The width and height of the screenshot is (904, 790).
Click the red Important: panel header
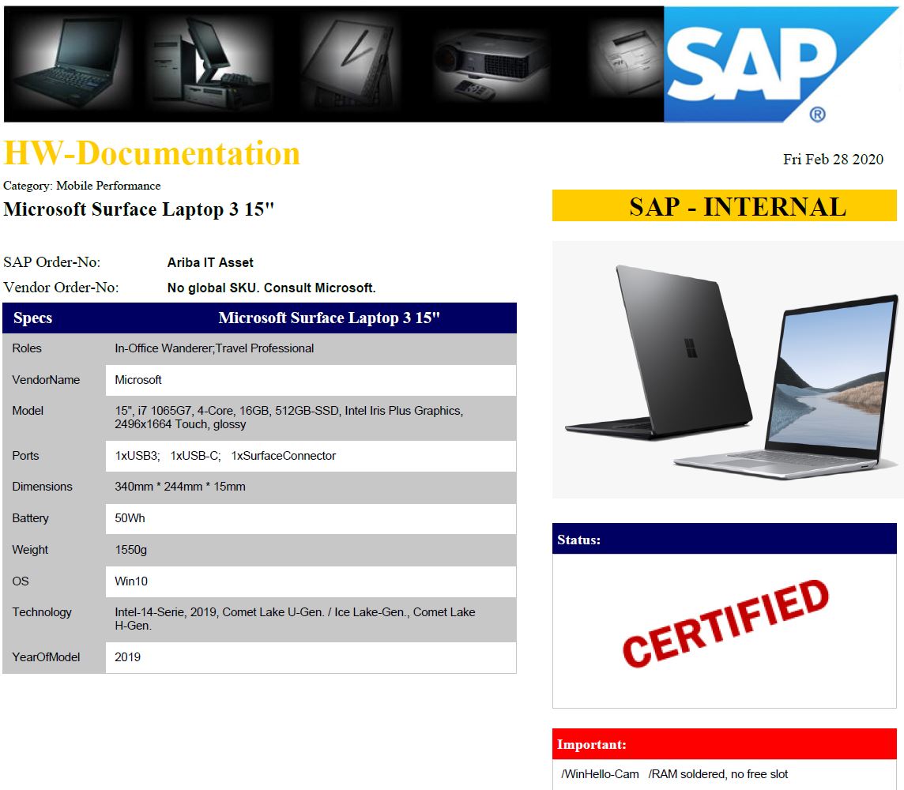click(x=724, y=744)
